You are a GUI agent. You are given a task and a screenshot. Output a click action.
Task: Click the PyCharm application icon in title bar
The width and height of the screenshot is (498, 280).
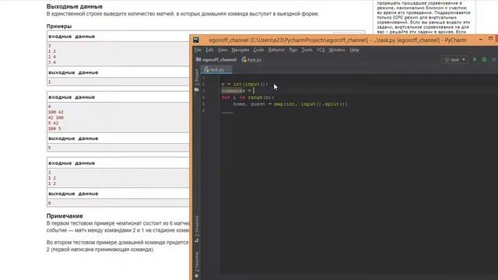[196, 40]
